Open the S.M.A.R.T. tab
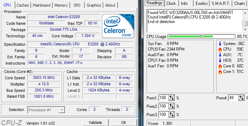Screen dimensions: 248x126 click(x=221, y=3)
